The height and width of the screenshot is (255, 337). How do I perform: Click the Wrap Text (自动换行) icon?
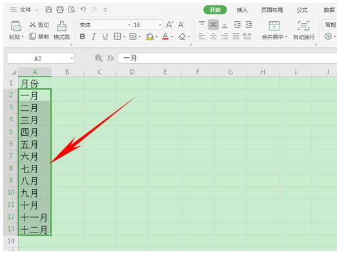click(x=303, y=30)
